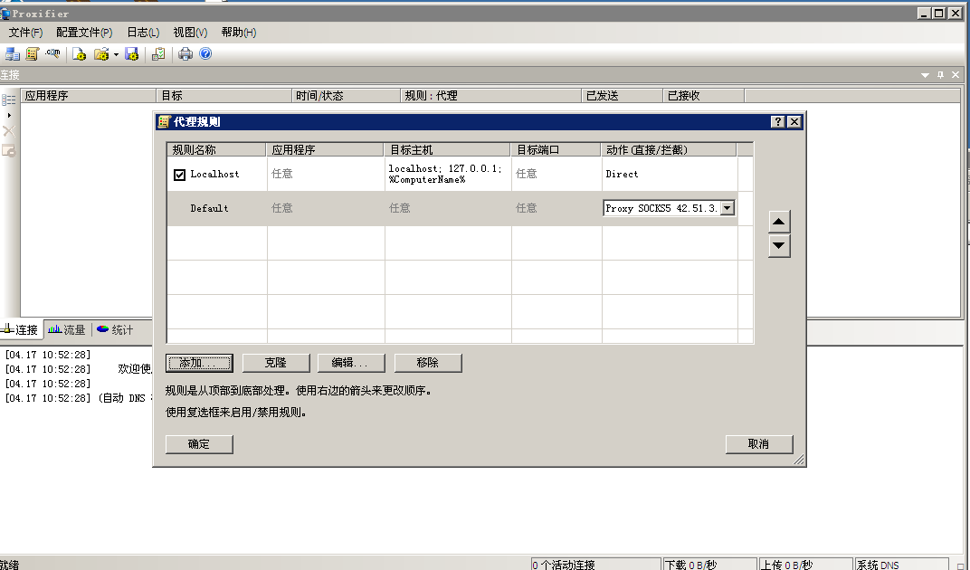Uncheck the Localhost rule checkbox
The width and height of the screenshot is (970, 570).
[x=179, y=175]
